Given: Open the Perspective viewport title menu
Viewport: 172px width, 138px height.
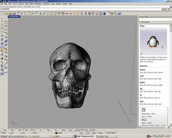Looking at the screenshot, I should click(14, 17).
